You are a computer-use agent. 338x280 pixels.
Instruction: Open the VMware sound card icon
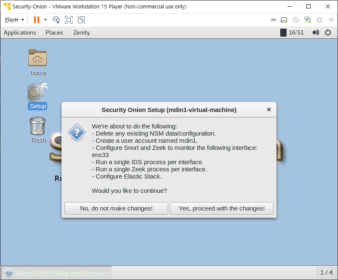click(x=331, y=20)
